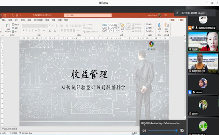This screenshot has height=135, width=219.
Task: Click the Find magnifier icon in editing group
Action: (147, 24)
